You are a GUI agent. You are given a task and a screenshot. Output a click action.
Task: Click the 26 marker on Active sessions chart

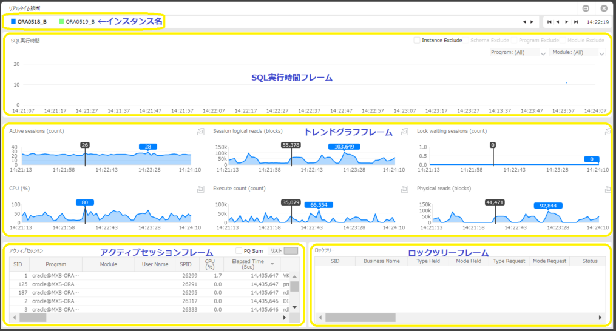click(x=85, y=145)
